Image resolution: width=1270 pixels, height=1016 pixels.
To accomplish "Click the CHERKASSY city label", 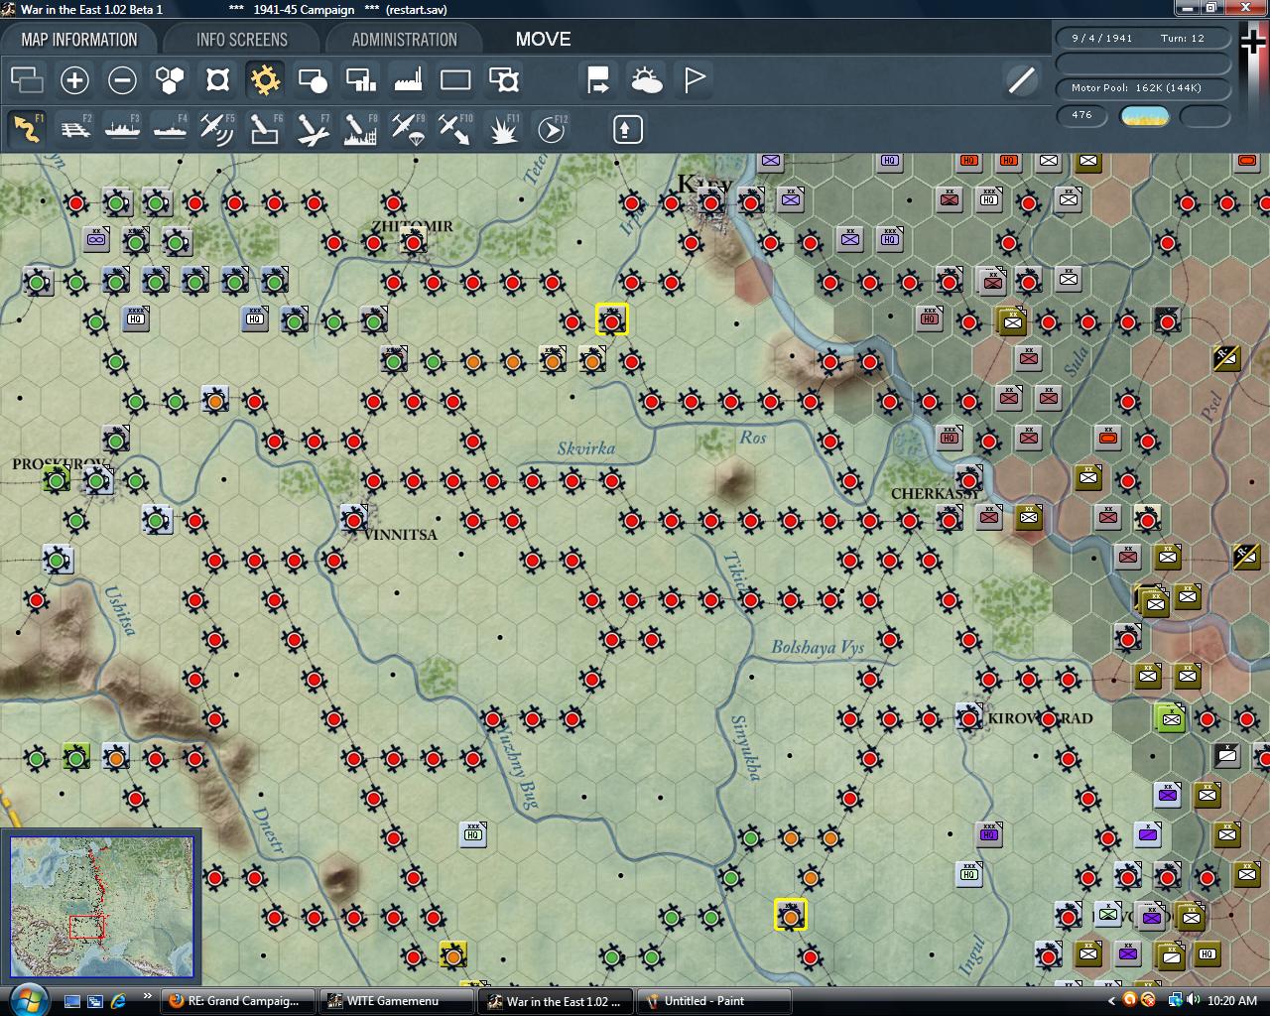I will click(935, 493).
